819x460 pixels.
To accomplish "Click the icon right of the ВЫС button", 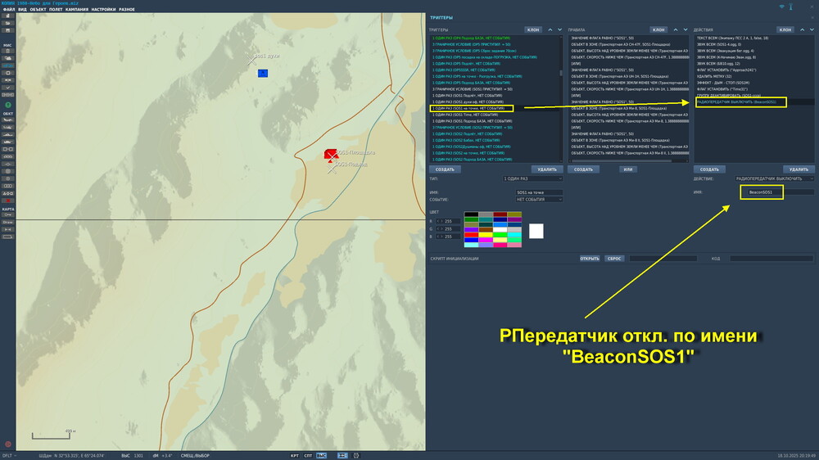I will (x=342, y=456).
